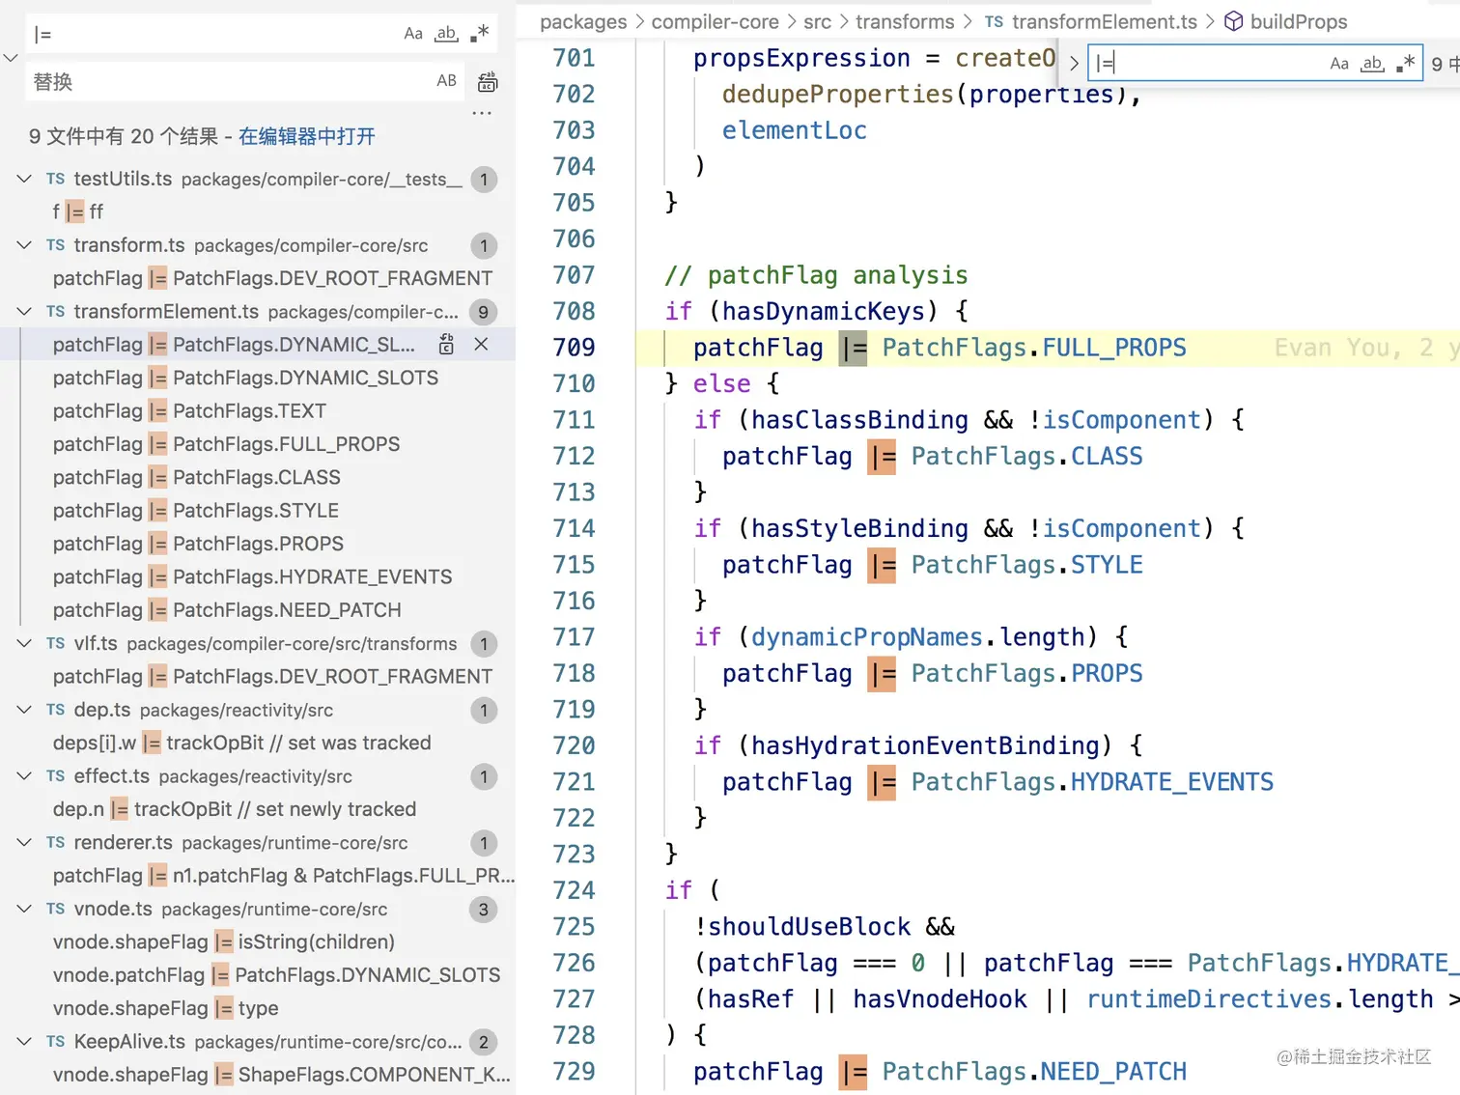This screenshot has height=1095, width=1460.
Task: Click PatchFlags.NEED_PATCH on line 729
Action: 1034,1072
